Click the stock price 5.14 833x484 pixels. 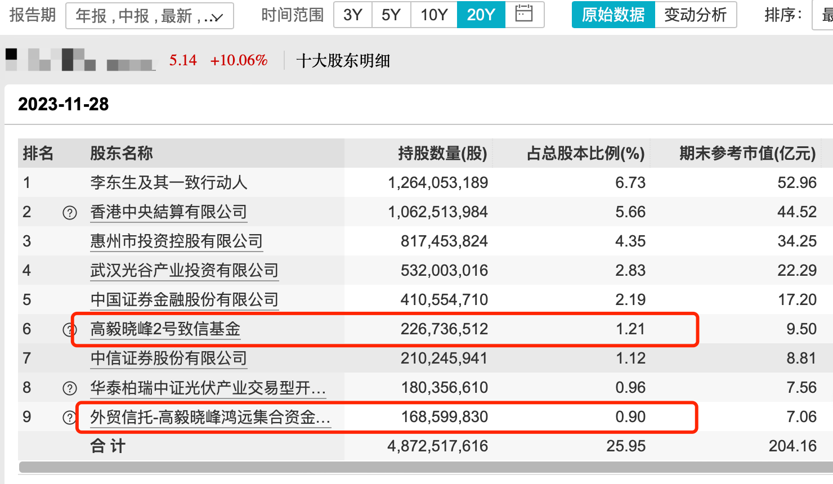tap(183, 60)
